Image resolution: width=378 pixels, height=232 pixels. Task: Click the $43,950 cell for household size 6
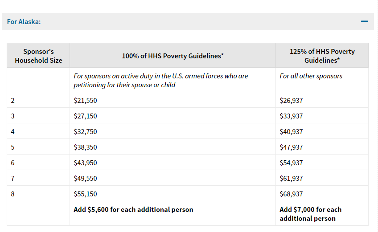tap(85, 163)
